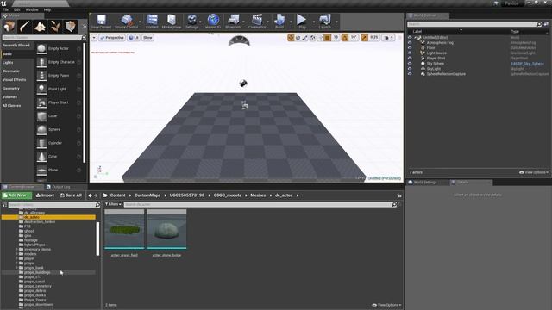Open the Lit view mode menu
The image size is (552, 310).
tap(134, 38)
